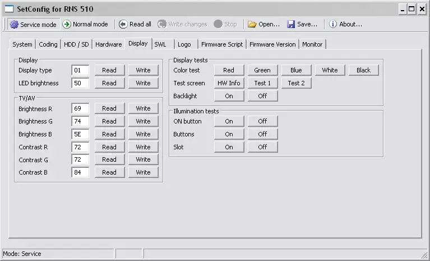430x261 pixels.
Task: Save configuration with Save... button
Action: point(302,24)
